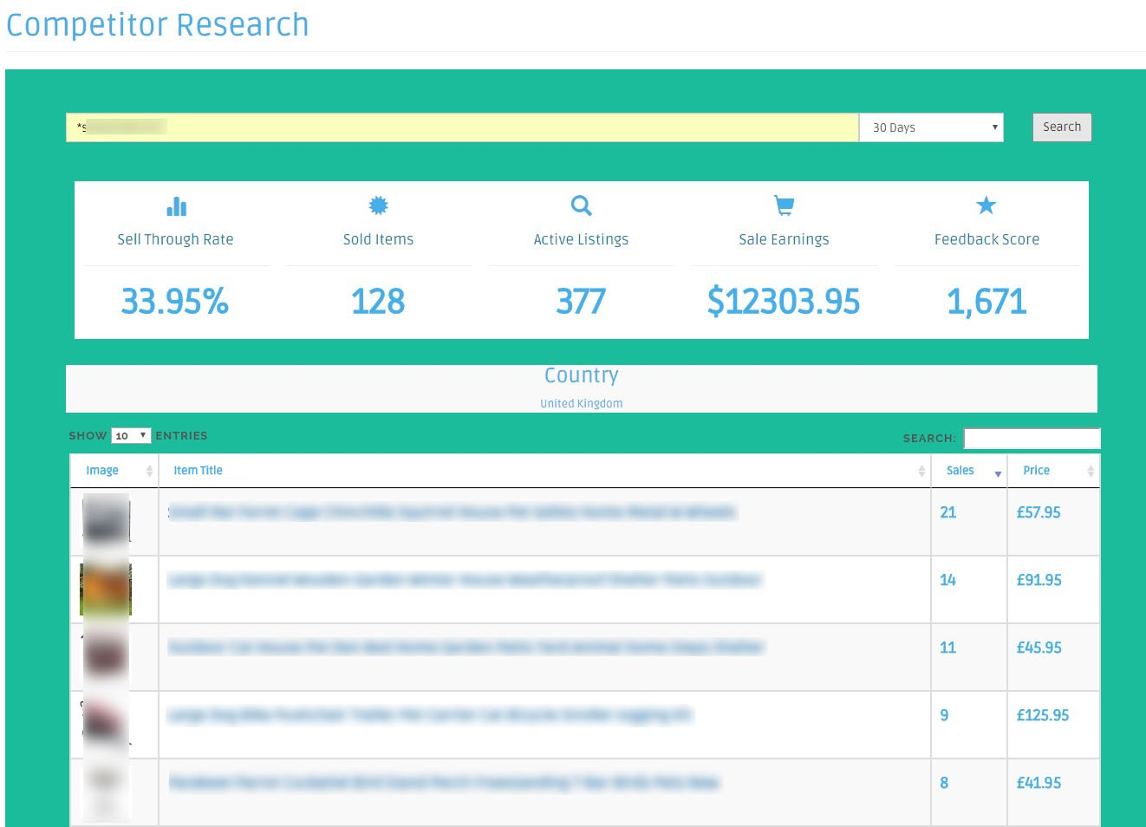This screenshot has height=827, width=1146.
Task: Click the £125.95 price link
Action: click(x=1042, y=715)
